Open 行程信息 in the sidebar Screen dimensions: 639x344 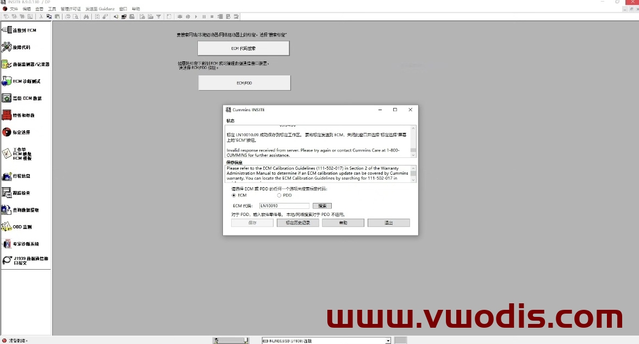coord(16,176)
